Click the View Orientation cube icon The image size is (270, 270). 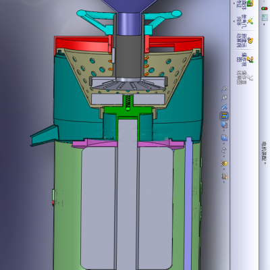click(224, 125)
